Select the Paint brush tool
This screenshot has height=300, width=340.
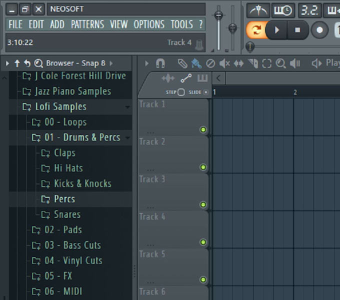tap(196, 63)
